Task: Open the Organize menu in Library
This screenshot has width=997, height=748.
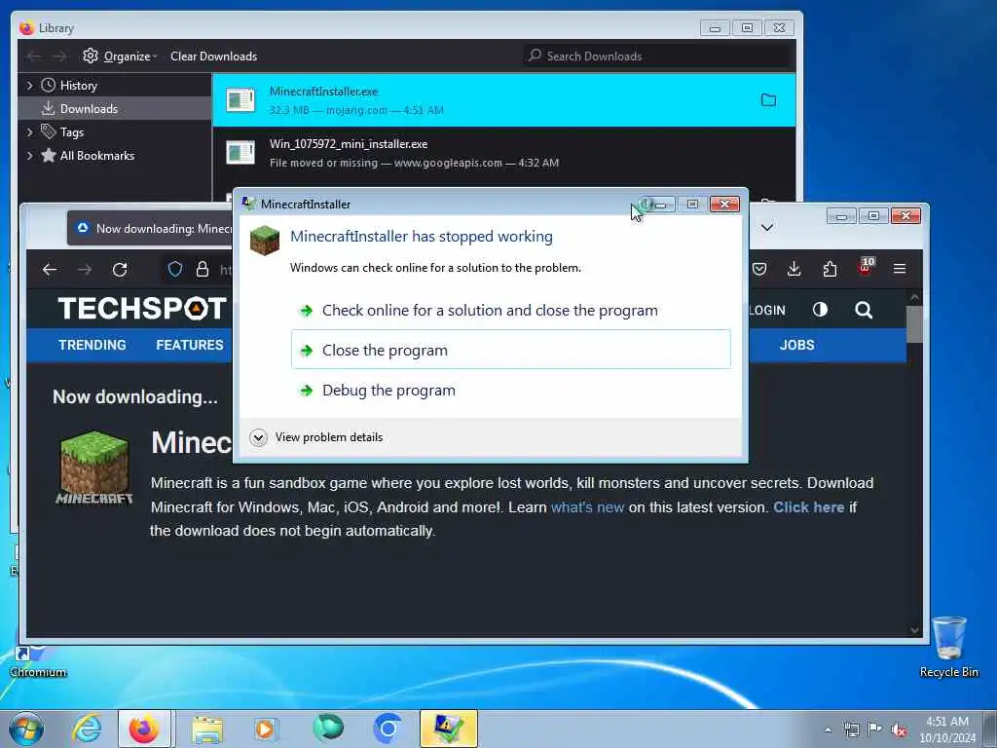Action: click(129, 56)
